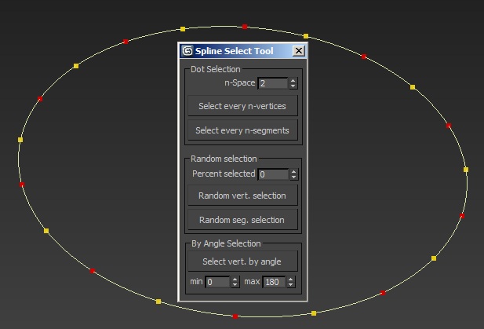The height and width of the screenshot is (329, 484).
Task: Increase min angle with up arrow
Action: (x=235, y=279)
